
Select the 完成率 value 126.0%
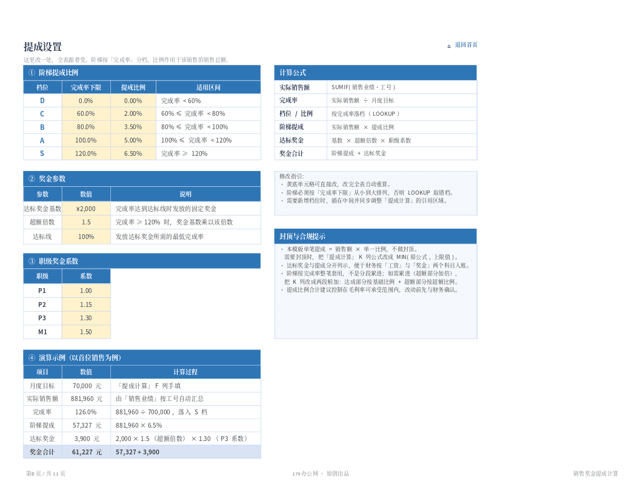pos(86,412)
